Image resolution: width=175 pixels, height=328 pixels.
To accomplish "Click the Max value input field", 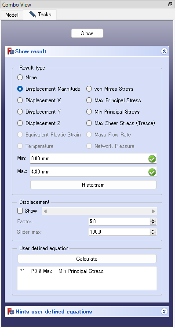I will click(x=93, y=172).
